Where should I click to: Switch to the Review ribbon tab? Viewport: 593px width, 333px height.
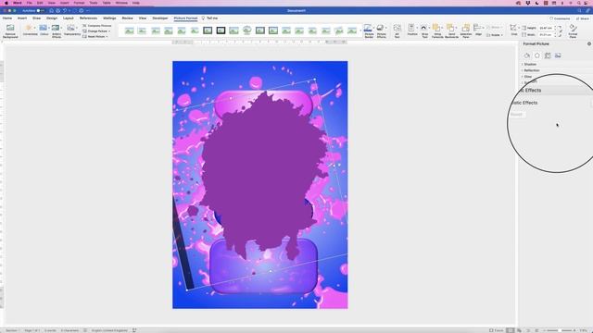click(x=128, y=18)
